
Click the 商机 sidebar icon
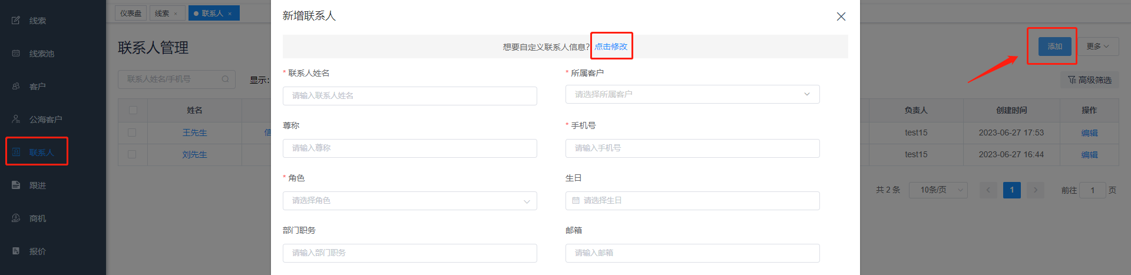(16, 218)
